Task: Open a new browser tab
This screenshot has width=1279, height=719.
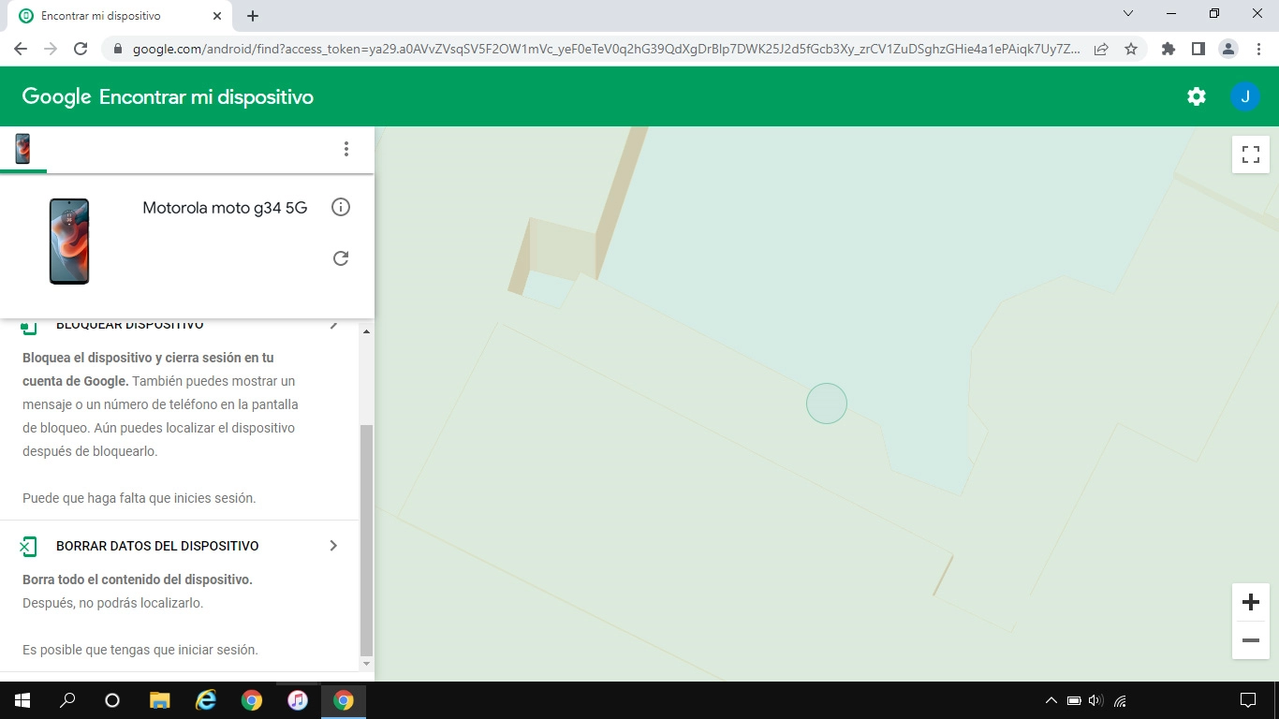Action: pyautogui.click(x=253, y=16)
